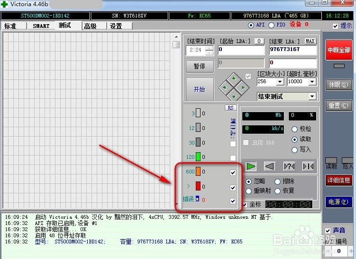Image resolution: width=356 pixels, height=259 pixels.
Task: Switch to the 设置 tab
Action: coord(119,26)
